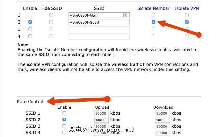
Task: Enable the SSID in row 4
Action: click(30, 37)
